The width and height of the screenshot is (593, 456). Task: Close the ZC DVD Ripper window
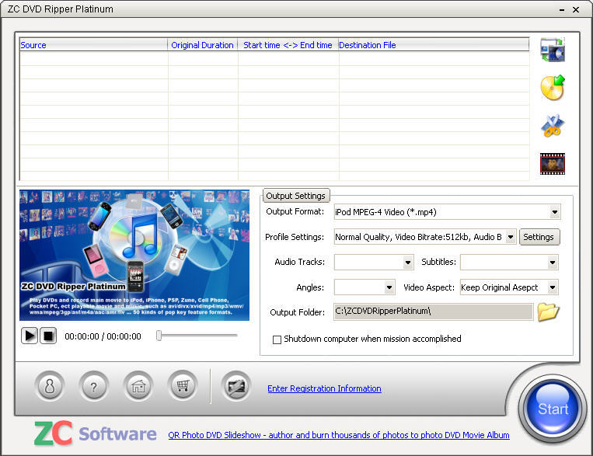pyautogui.click(x=576, y=10)
